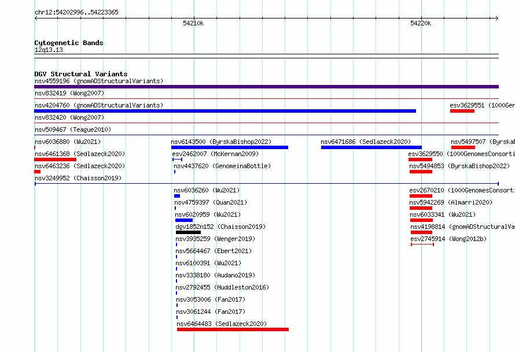Select the red esv3629551 bar
Viewport: 515px width, 352px height.
click(x=462, y=111)
